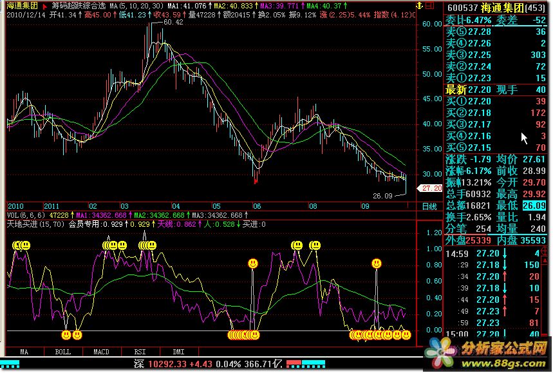Switch to the RSI indicator tab
This screenshot has height=373, width=553.
point(140,352)
